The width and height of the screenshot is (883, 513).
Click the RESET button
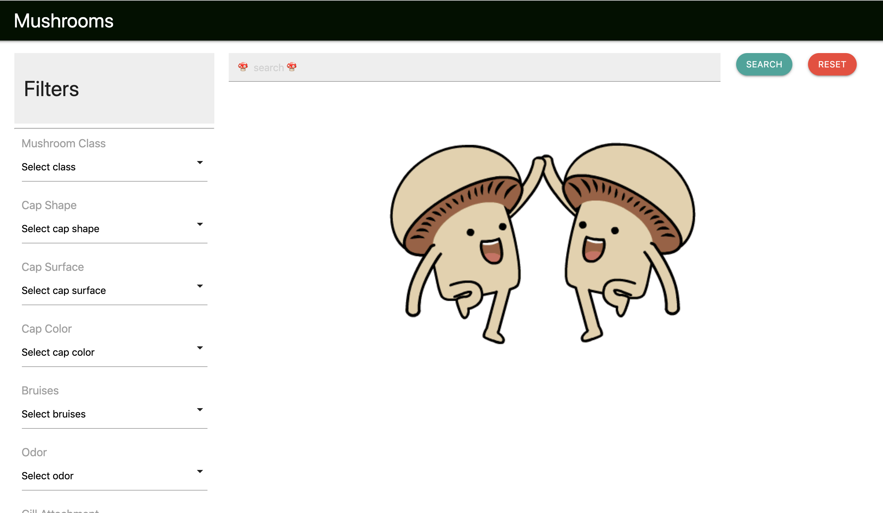[833, 64]
